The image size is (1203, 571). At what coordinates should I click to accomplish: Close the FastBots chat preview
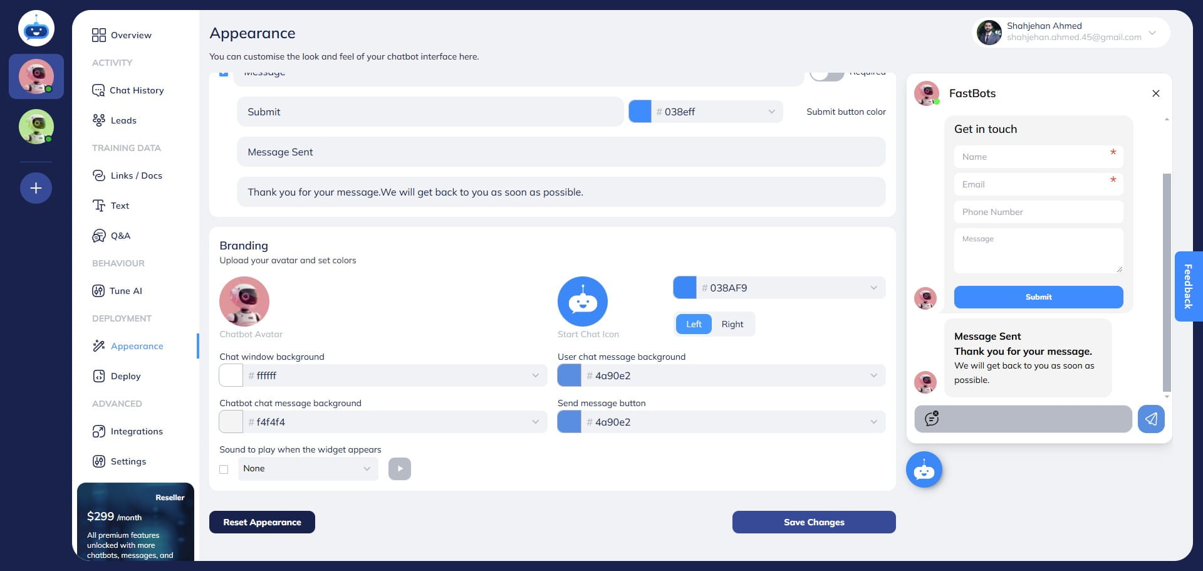1155,93
